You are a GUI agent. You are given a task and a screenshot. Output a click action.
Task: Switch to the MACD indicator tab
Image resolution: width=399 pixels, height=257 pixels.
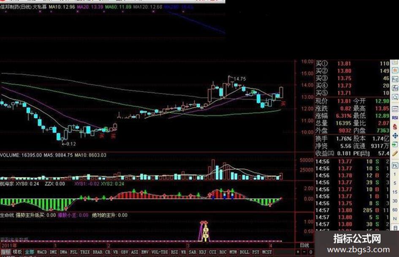(x=42, y=252)
